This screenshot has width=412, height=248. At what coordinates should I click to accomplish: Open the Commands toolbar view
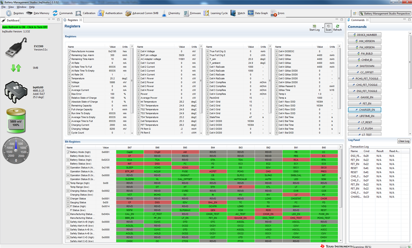[x=62, y=13]
